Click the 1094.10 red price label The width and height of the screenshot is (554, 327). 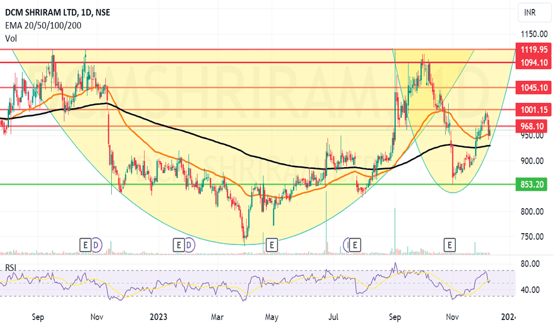point(534,62)
